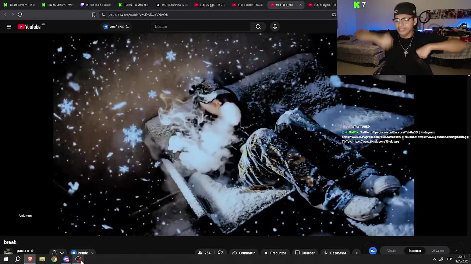Open the more actions three-dot menu
Viewport: 471px width, 264px height.
356,253
